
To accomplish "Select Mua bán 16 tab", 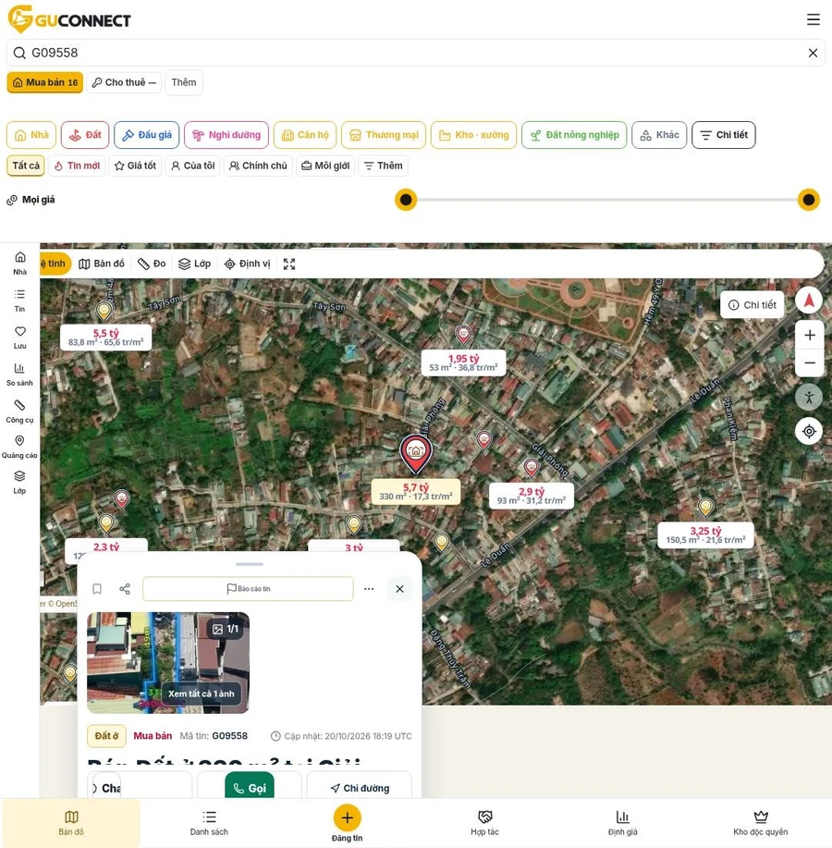I will click(x=45, y=82).
